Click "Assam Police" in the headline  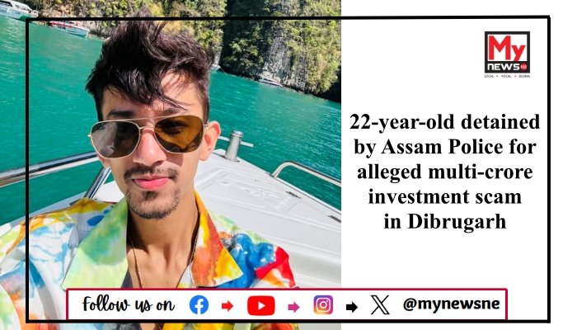[443, 147]
